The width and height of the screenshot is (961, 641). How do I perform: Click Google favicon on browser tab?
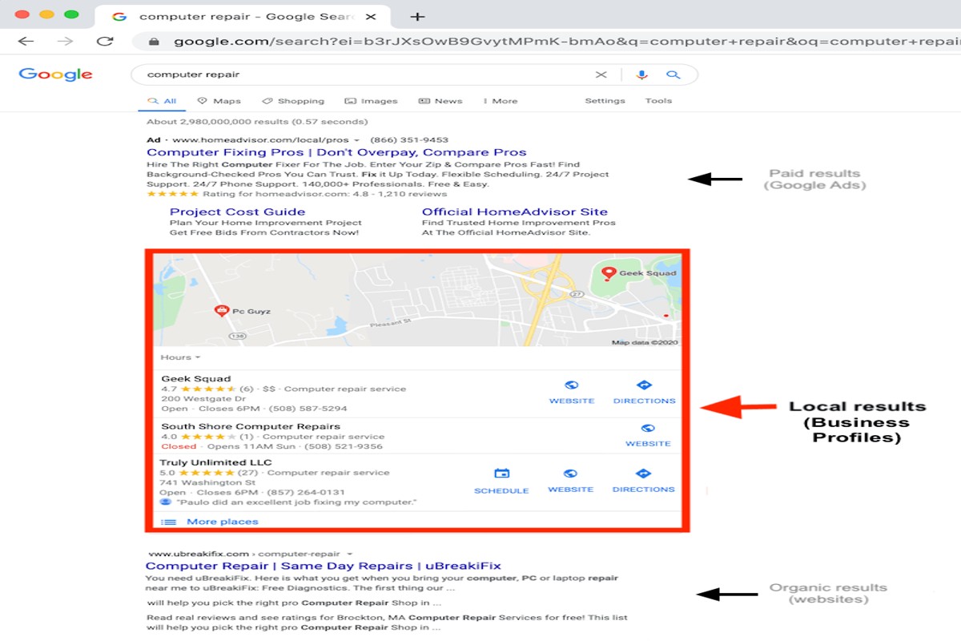tap(119, 17)
